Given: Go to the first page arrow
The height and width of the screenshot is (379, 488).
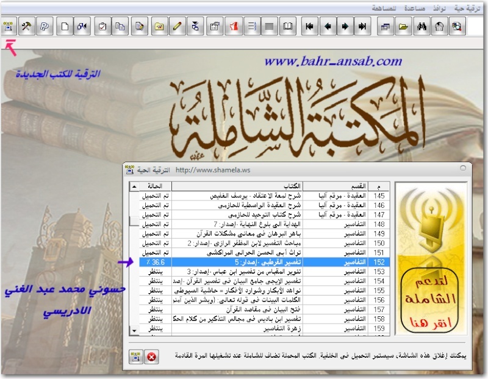Looking at the screenshot, I should (x=310, y=26).
